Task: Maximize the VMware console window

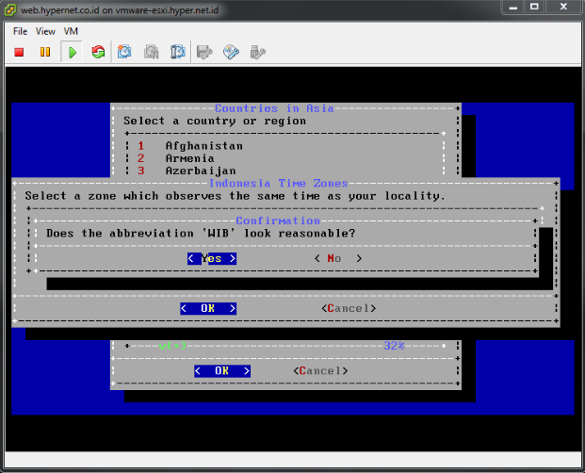Action: [535, 7]
